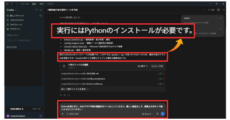Add attachment with composer plus icon
230x120 pixels.
(x=63, y=114)
